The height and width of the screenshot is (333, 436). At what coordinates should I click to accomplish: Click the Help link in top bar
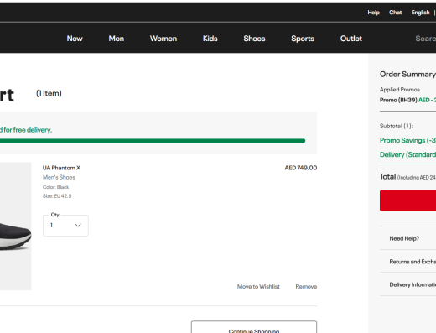[373, 13]
